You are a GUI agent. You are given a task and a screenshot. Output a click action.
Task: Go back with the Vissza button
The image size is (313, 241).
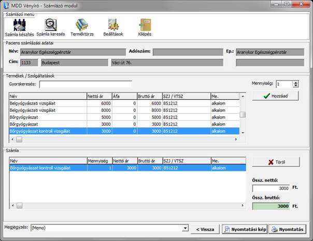point(205,229)
